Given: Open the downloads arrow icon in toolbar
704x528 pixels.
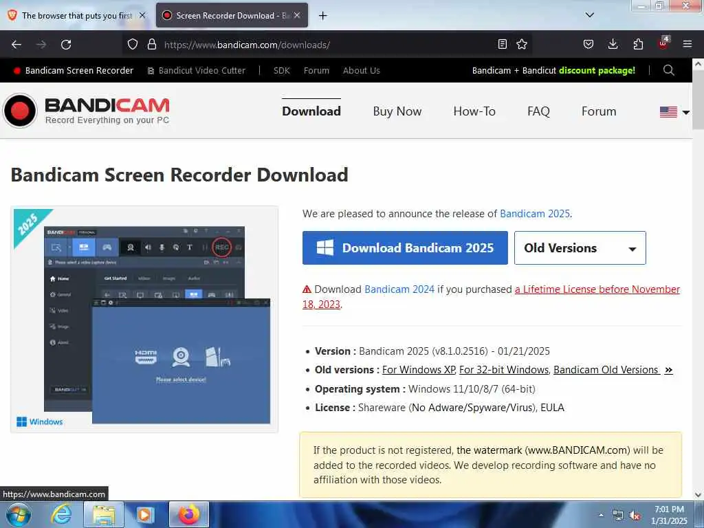Looking at the screenshot, I should (613, 44).
